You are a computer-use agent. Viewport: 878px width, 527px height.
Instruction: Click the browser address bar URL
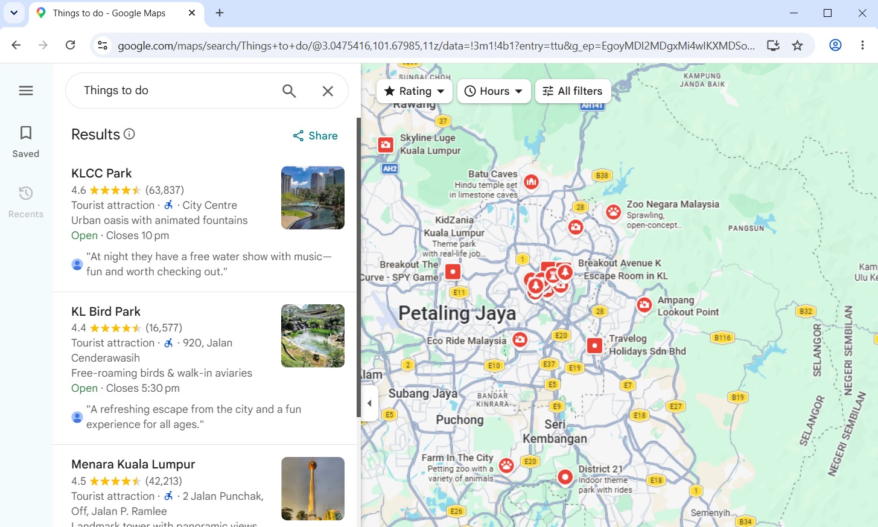tap(436, 45)
